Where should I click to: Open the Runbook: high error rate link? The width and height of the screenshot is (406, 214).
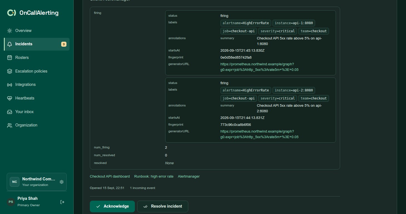(x=154, y=176)
